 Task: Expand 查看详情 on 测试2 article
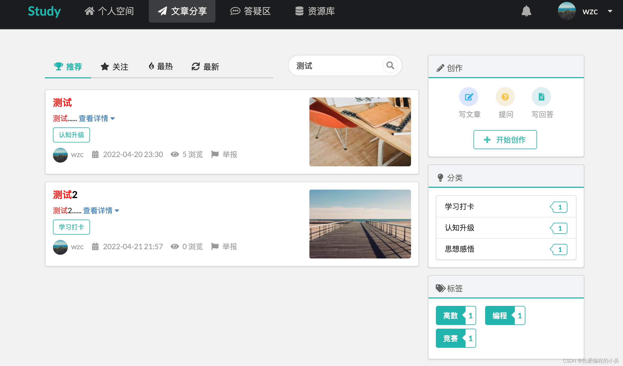(101, 211)
